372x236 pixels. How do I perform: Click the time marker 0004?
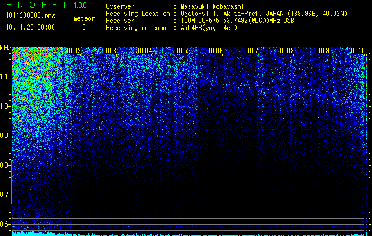pos(145,51)
